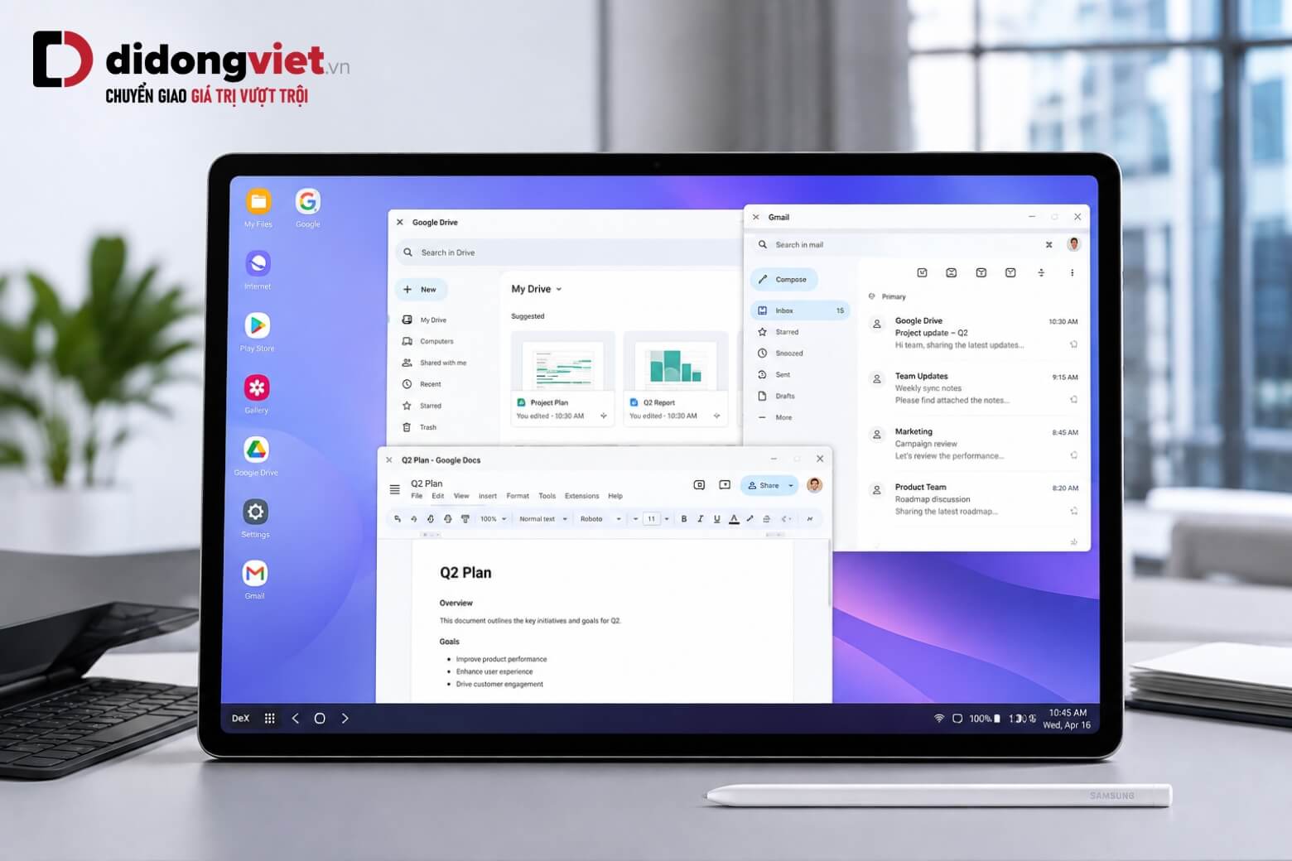
Task: Open the Team Updates weekly sync email
Action: (x=975, y=388)
